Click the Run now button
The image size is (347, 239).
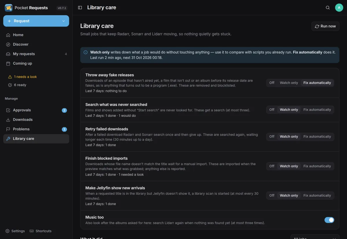click(325, 26)
